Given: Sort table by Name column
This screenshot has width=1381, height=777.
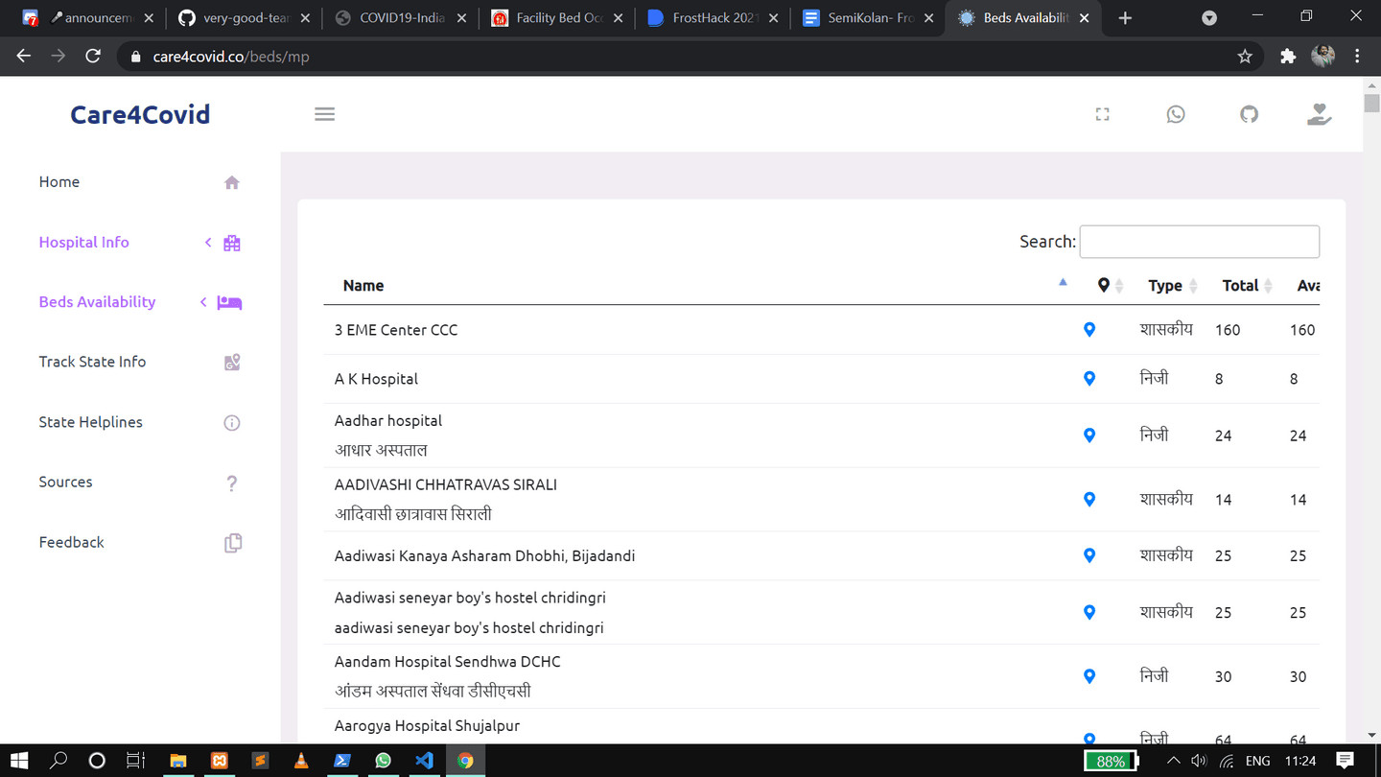Looking at the screenshot, I should [700, 285].
